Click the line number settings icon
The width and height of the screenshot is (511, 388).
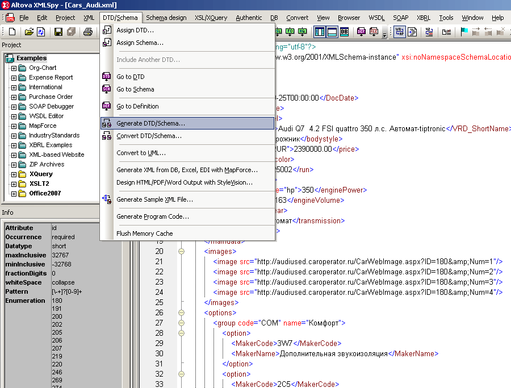pyautogui.click(x=429, y=32)
